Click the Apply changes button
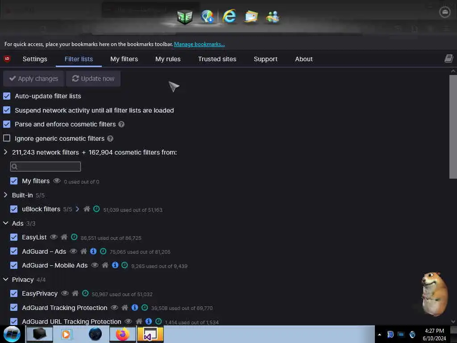Screen dimensions: 457x343 33,79
